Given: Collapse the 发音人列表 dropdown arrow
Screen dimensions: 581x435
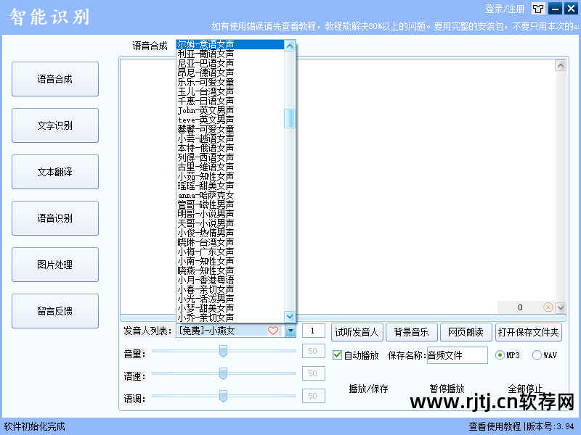Looking at the screenshot, I should coord(290,331).
